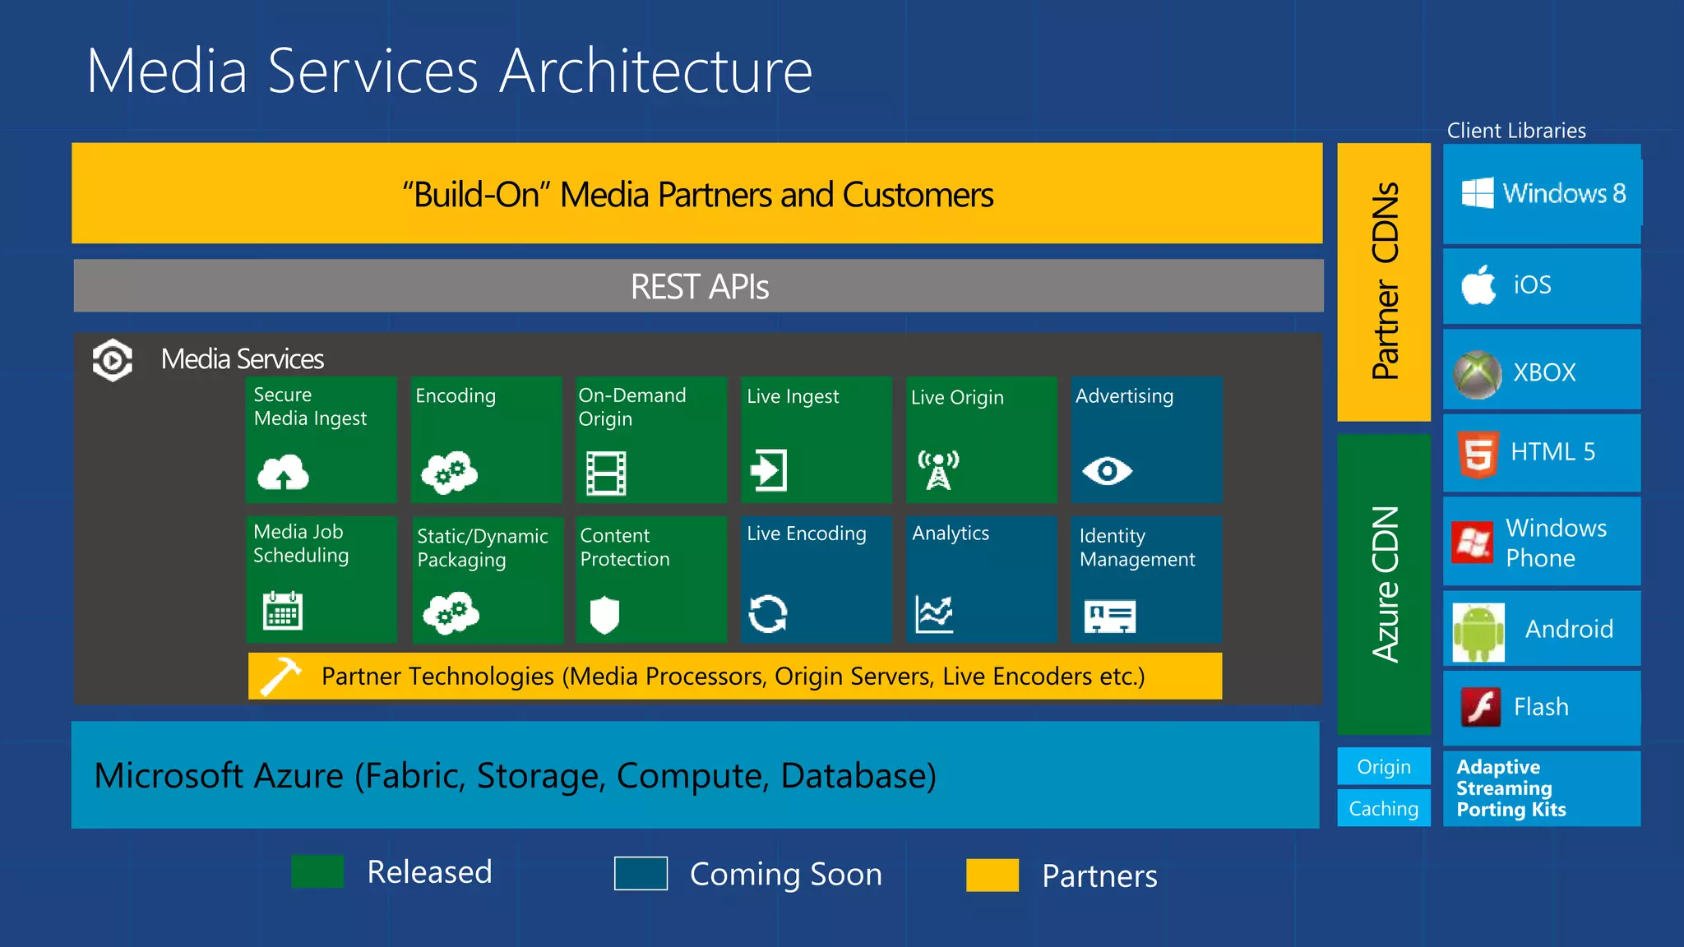Click the Media Services logo icon
Viewport: 1684px width, 947px height.
(113, 360)
